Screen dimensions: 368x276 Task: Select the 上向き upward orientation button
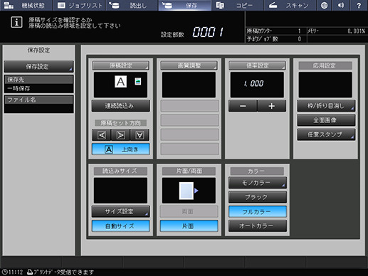(x=120, y=149)
